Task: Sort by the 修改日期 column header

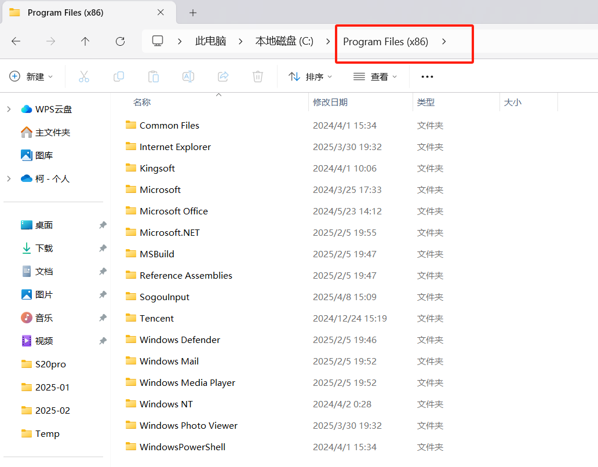Action: pos(330,102)
